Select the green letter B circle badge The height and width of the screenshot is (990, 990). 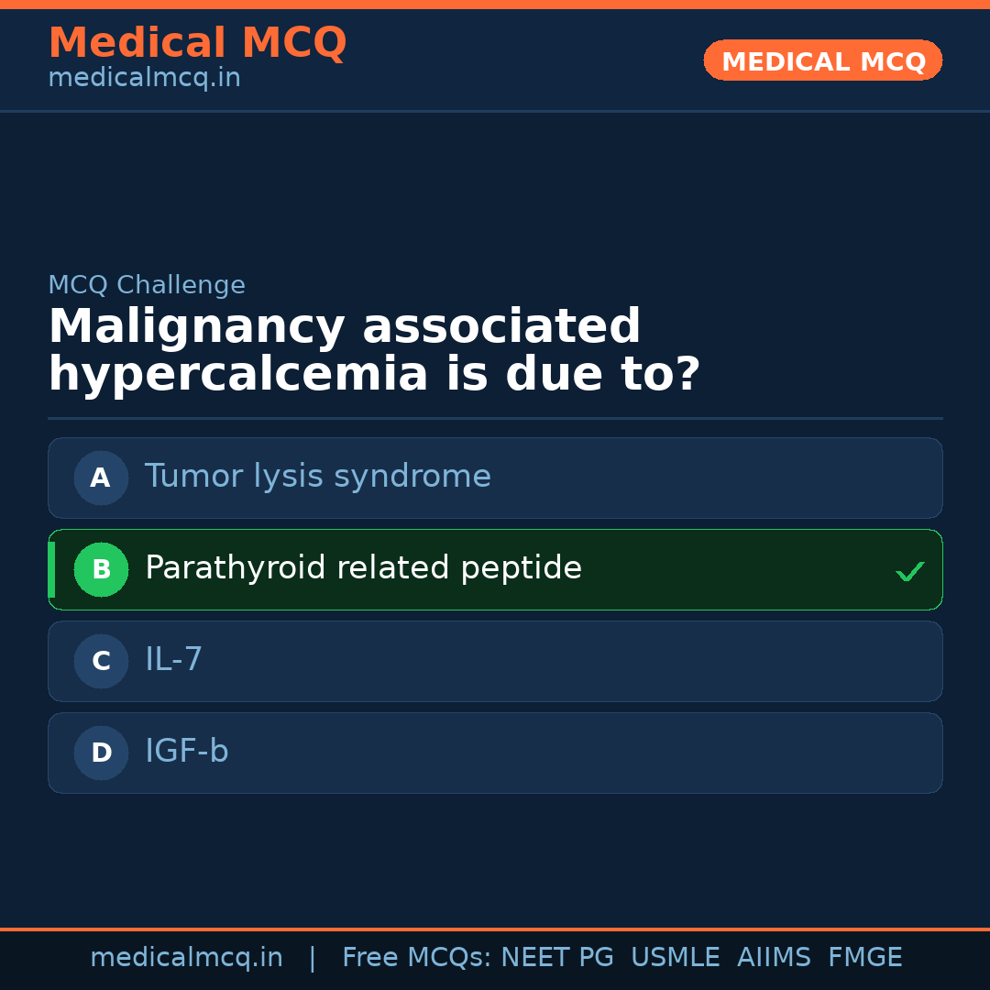[x=101, y=569]
